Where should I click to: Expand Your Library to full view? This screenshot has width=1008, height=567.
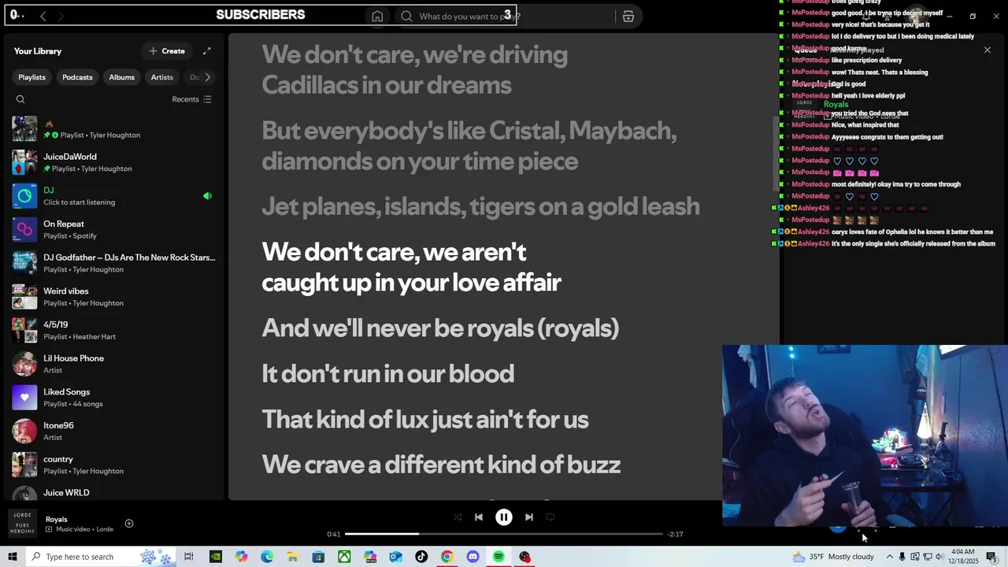tap(207, 51)
